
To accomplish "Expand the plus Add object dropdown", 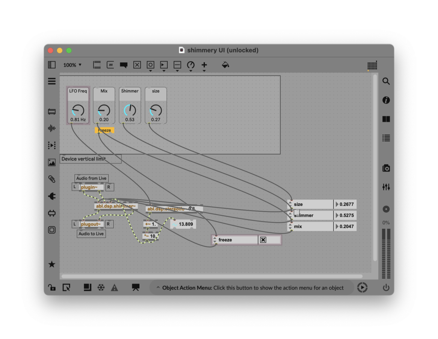I will pyautogui.click(x=204, y=65).
